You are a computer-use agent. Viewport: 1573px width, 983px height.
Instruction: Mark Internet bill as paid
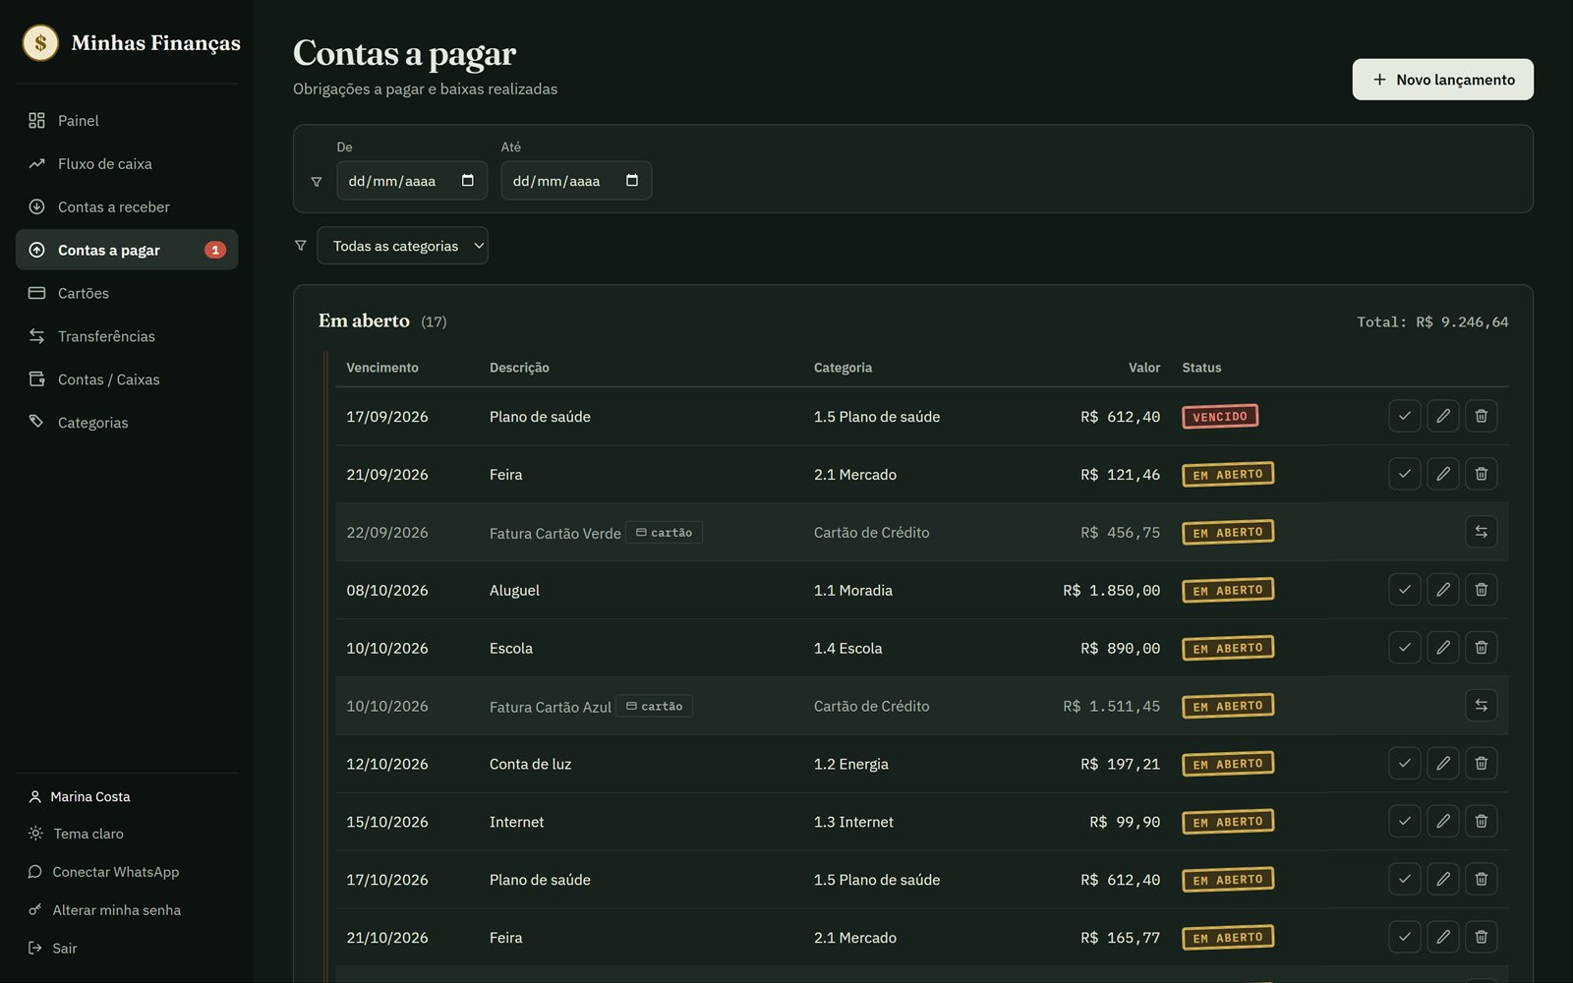pos(1404,822)
